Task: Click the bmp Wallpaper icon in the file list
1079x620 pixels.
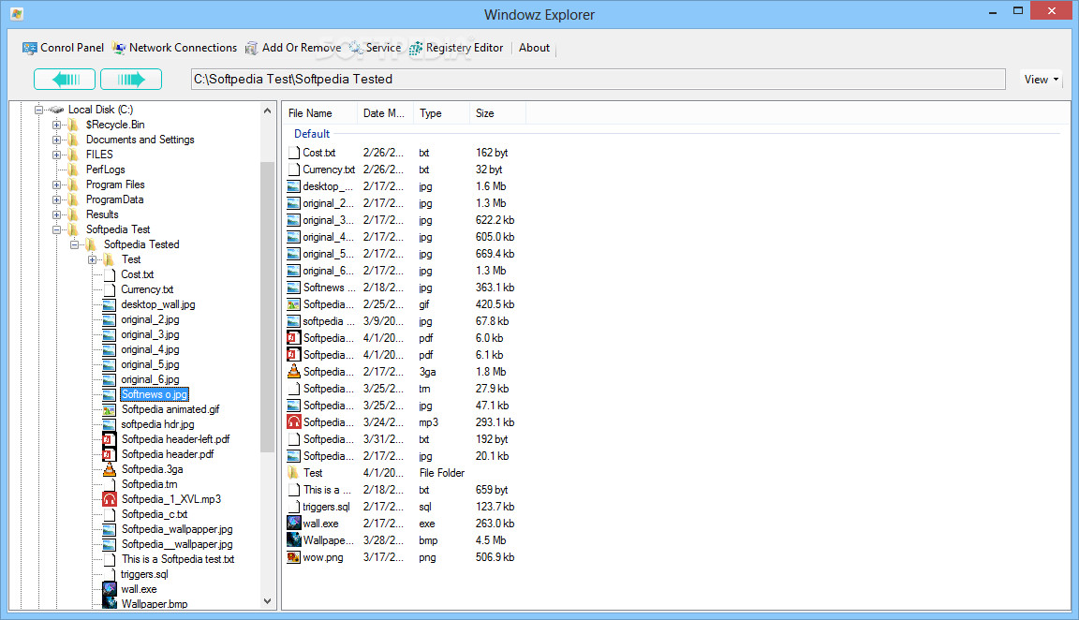Action: (294, 540)
